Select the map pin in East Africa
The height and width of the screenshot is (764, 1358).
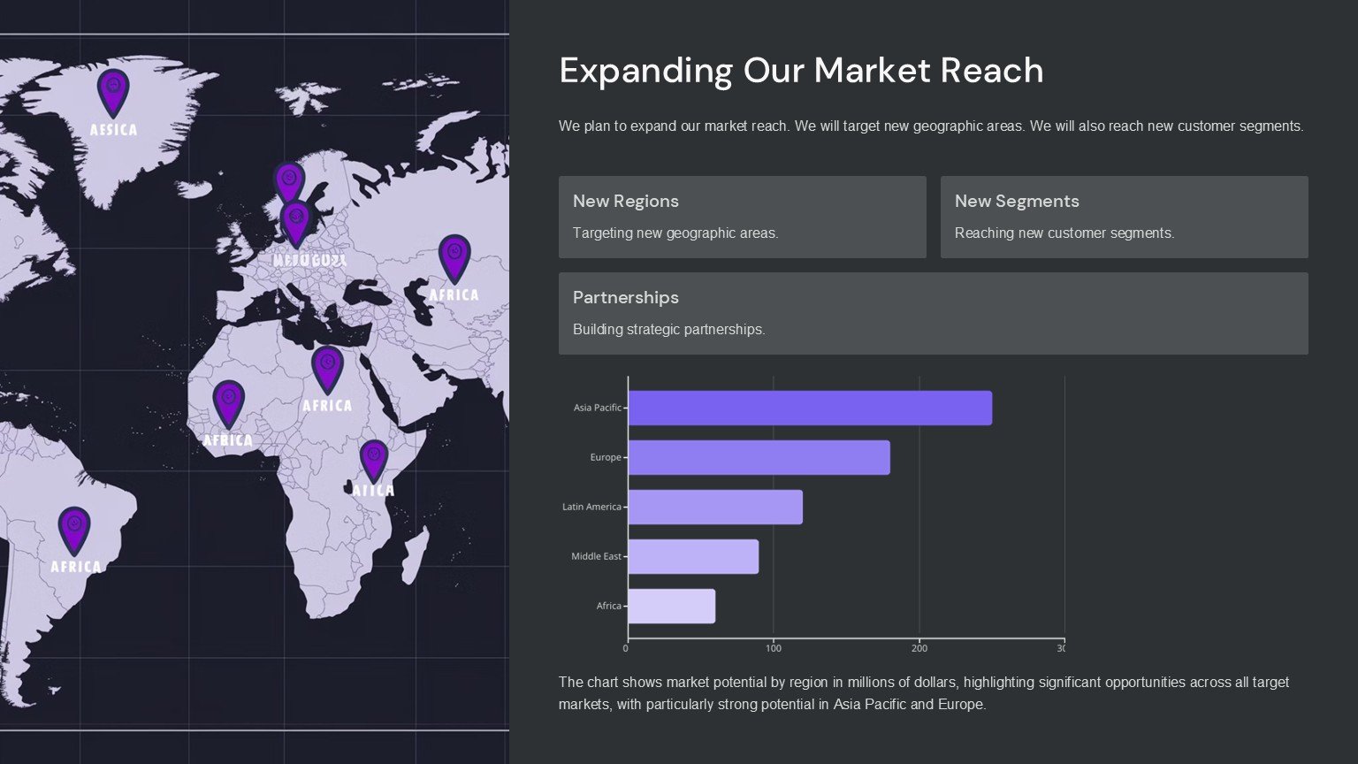pos(374,459)
